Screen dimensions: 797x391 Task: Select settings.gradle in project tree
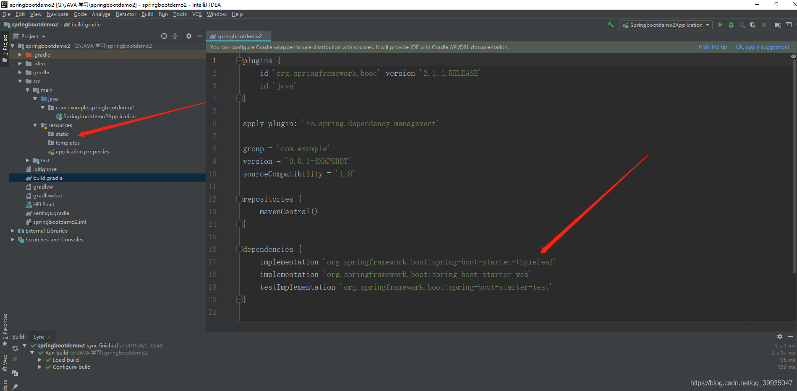(47, 213)
